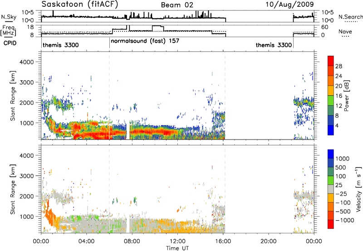
Task: Click the yellow 16–20 dB Power colorbar segment
Action: (x=331, y=91)
